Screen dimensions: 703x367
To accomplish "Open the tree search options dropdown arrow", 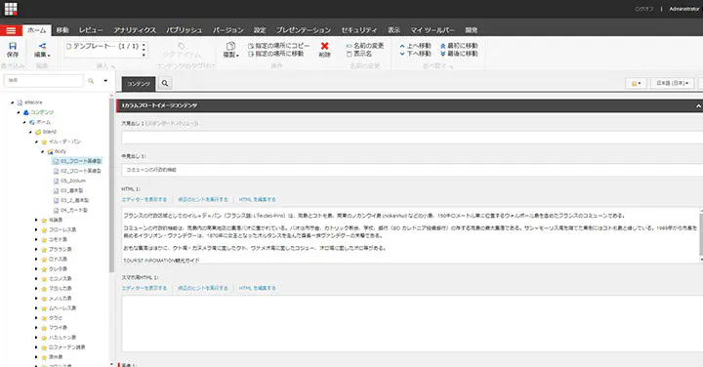I will [105, 81].
